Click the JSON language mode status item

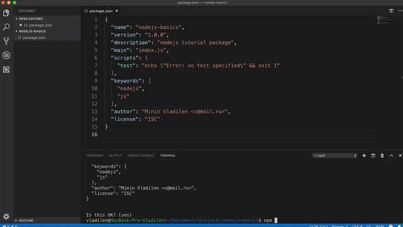coord(380,226)
